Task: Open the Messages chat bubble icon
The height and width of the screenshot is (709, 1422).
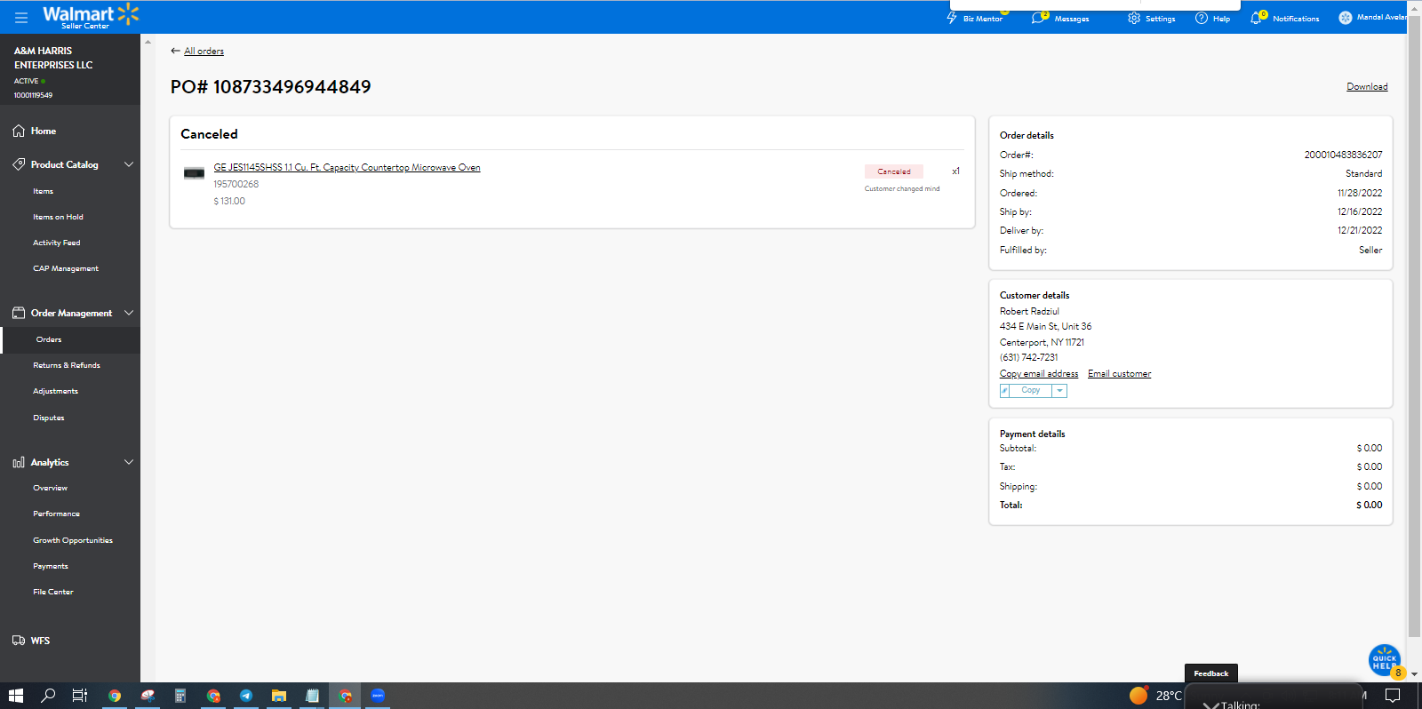Action: coord(1038,18)
